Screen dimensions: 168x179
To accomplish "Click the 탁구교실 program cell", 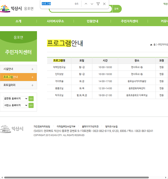I will (x=59, y=95).
